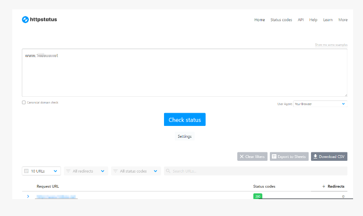Image resolution: width=363 pixels, height=216 pixels.
Task: Open the 10 URLs page size dropdown
Action: pyautogui.click(x=42, y=171)
